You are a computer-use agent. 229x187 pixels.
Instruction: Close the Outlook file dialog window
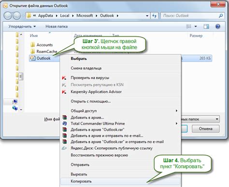click(218, 4)
